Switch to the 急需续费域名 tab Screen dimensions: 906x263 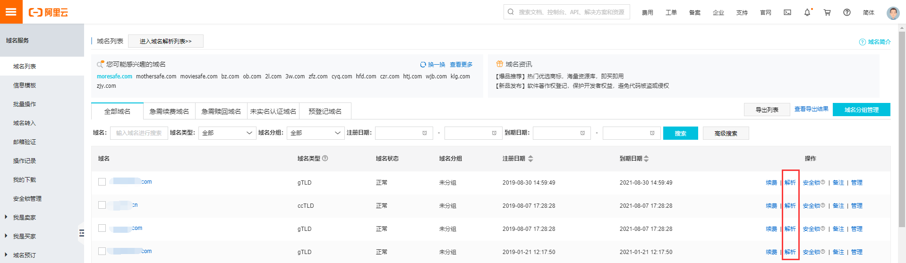[x=169, y=111]
